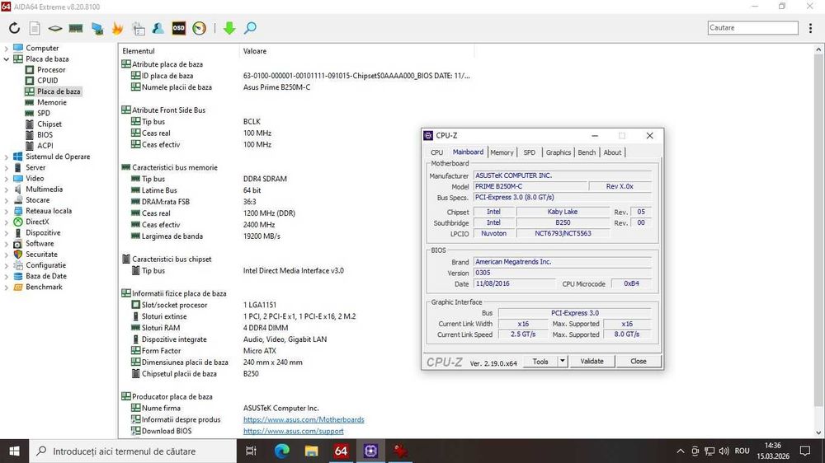This screenshot has height=463, width=825.
Task: Click the magnifier search toolbar icon
Action: pyautogui.click(x=251, y=28)
